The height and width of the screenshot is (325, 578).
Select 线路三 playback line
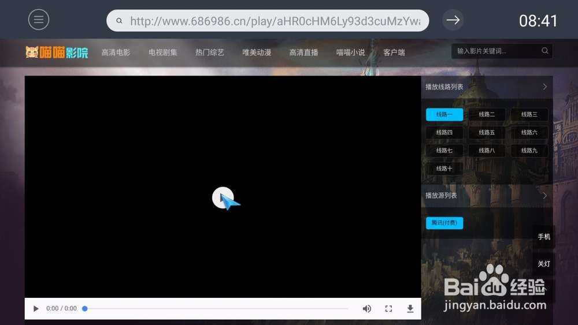[529, 114]
